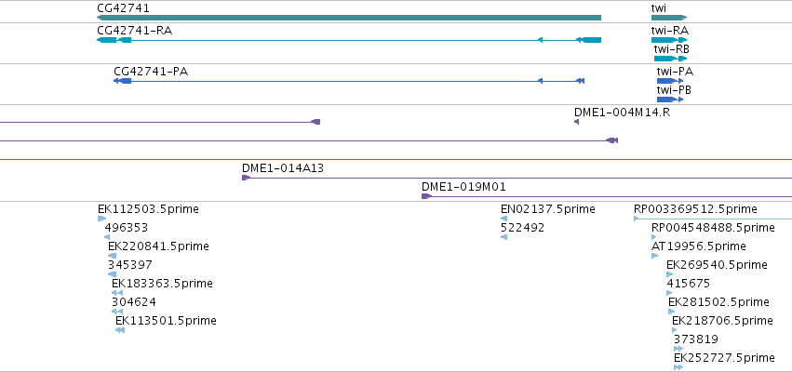This screenshot has height=372, width=792.
Task: Select the twi-PB blue glyph
Action: (x=670, y=100)
